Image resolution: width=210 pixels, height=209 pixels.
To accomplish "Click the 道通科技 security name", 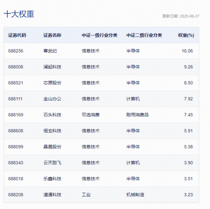I will [x=52, y=195].
